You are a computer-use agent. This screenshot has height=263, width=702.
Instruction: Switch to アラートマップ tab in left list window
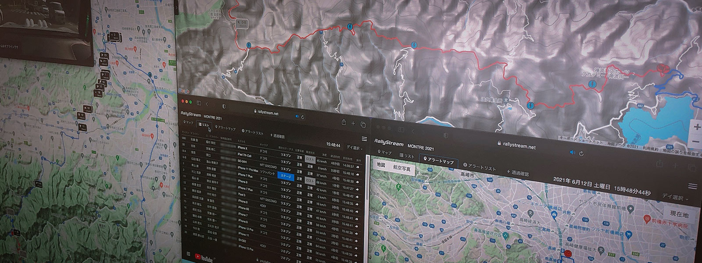click(225, 128)
